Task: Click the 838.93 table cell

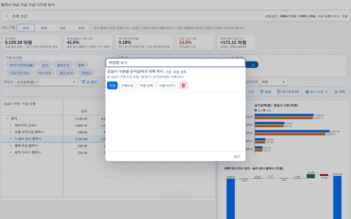Action: tap(76, 132)
